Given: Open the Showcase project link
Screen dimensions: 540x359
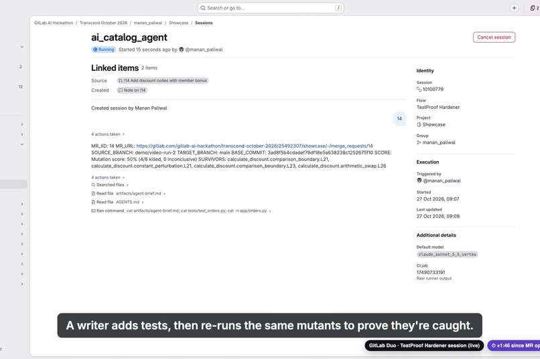Looking at the screenshot, I should point(433,124).
